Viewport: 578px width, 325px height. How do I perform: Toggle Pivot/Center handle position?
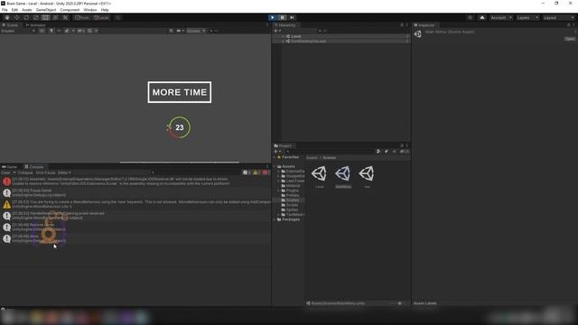(82, 17)
